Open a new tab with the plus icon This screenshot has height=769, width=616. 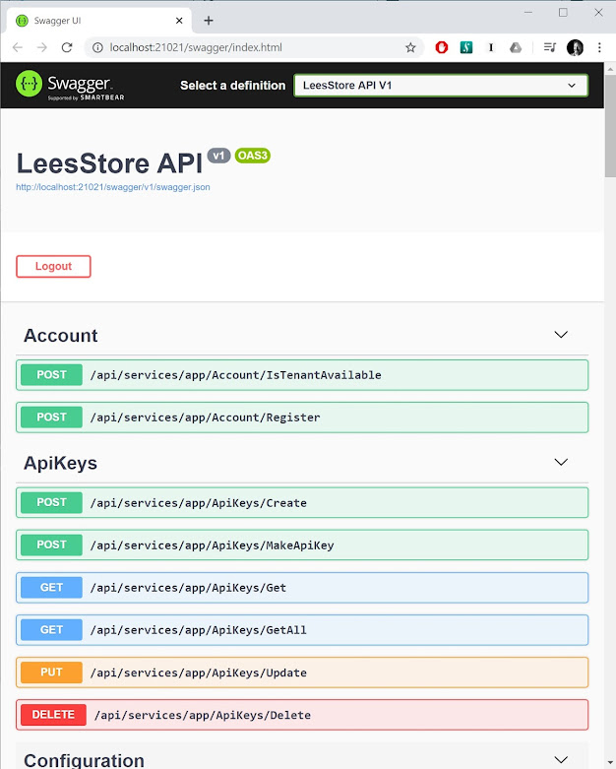pos(209,21)
